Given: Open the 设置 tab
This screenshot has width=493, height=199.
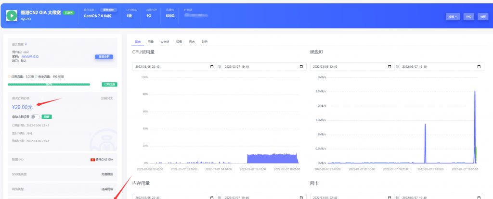Looking at the screenshot, I should pyautogui.click(x=179, y=42).
